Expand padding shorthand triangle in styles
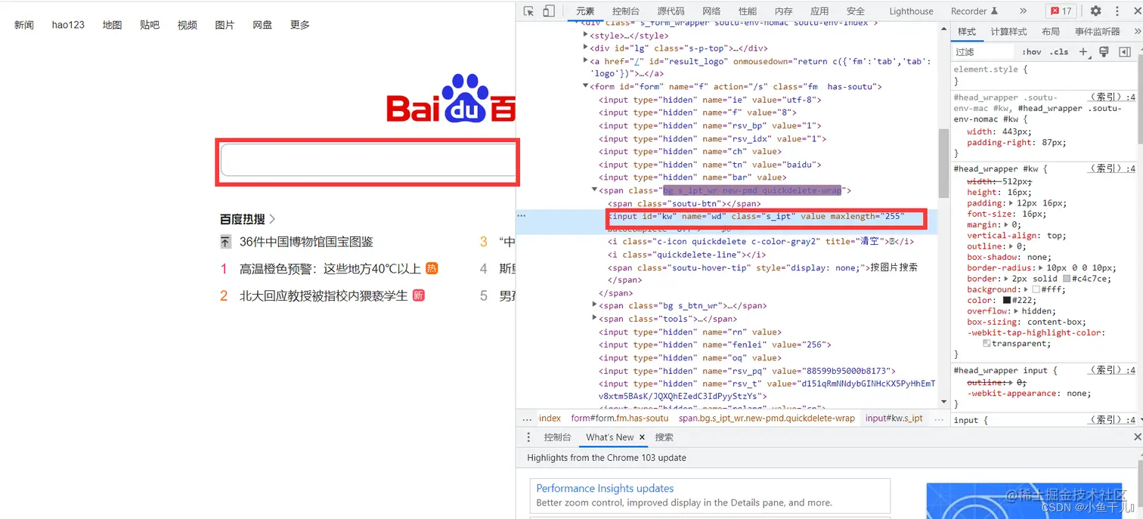Screen dimensions: 1143x519 (x=1011, y=203)
